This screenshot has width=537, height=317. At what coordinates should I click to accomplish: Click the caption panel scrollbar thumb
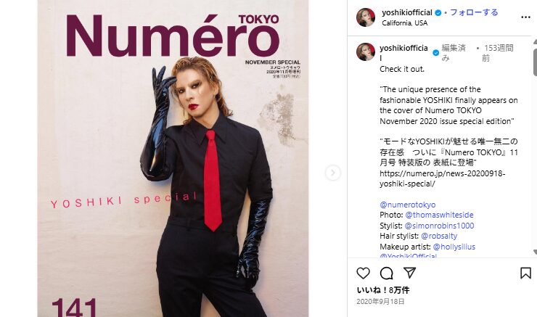(535, 62)
